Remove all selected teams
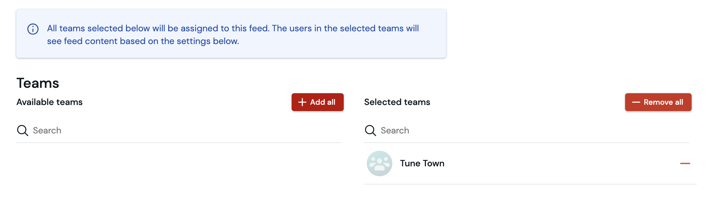Viewport: 722px width, 219px height. (658, 102)
